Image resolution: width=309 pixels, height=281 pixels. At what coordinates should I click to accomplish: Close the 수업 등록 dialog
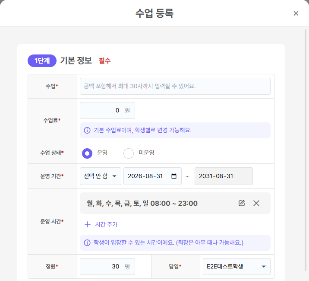pos(296,13)
